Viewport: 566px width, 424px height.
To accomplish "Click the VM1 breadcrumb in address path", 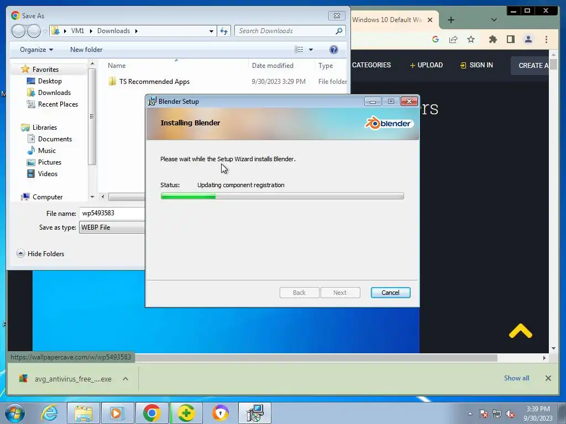I will coord(77,31).
